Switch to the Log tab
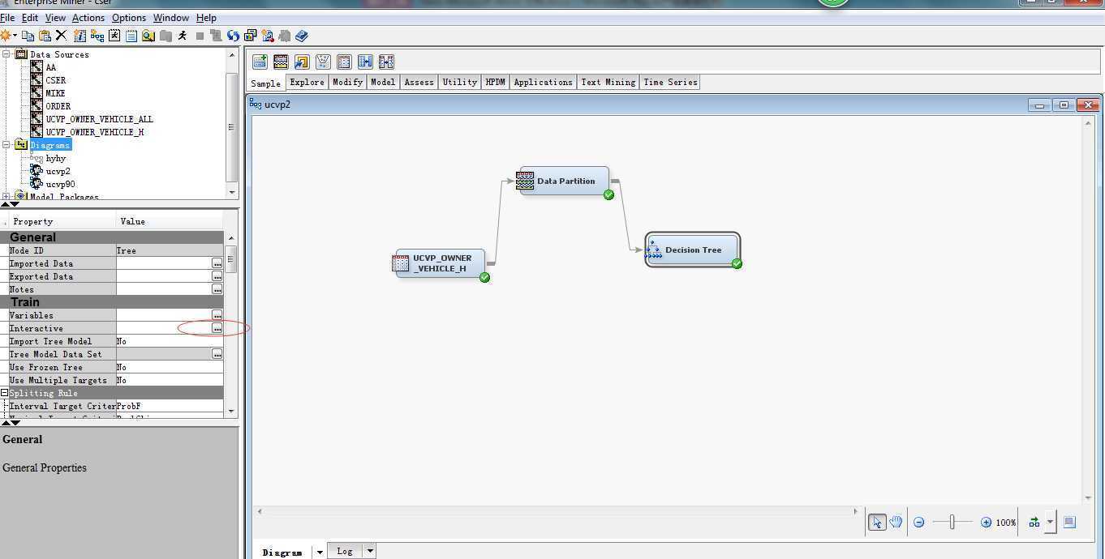This screenshot has height=559, width=1105. point(345,551)
